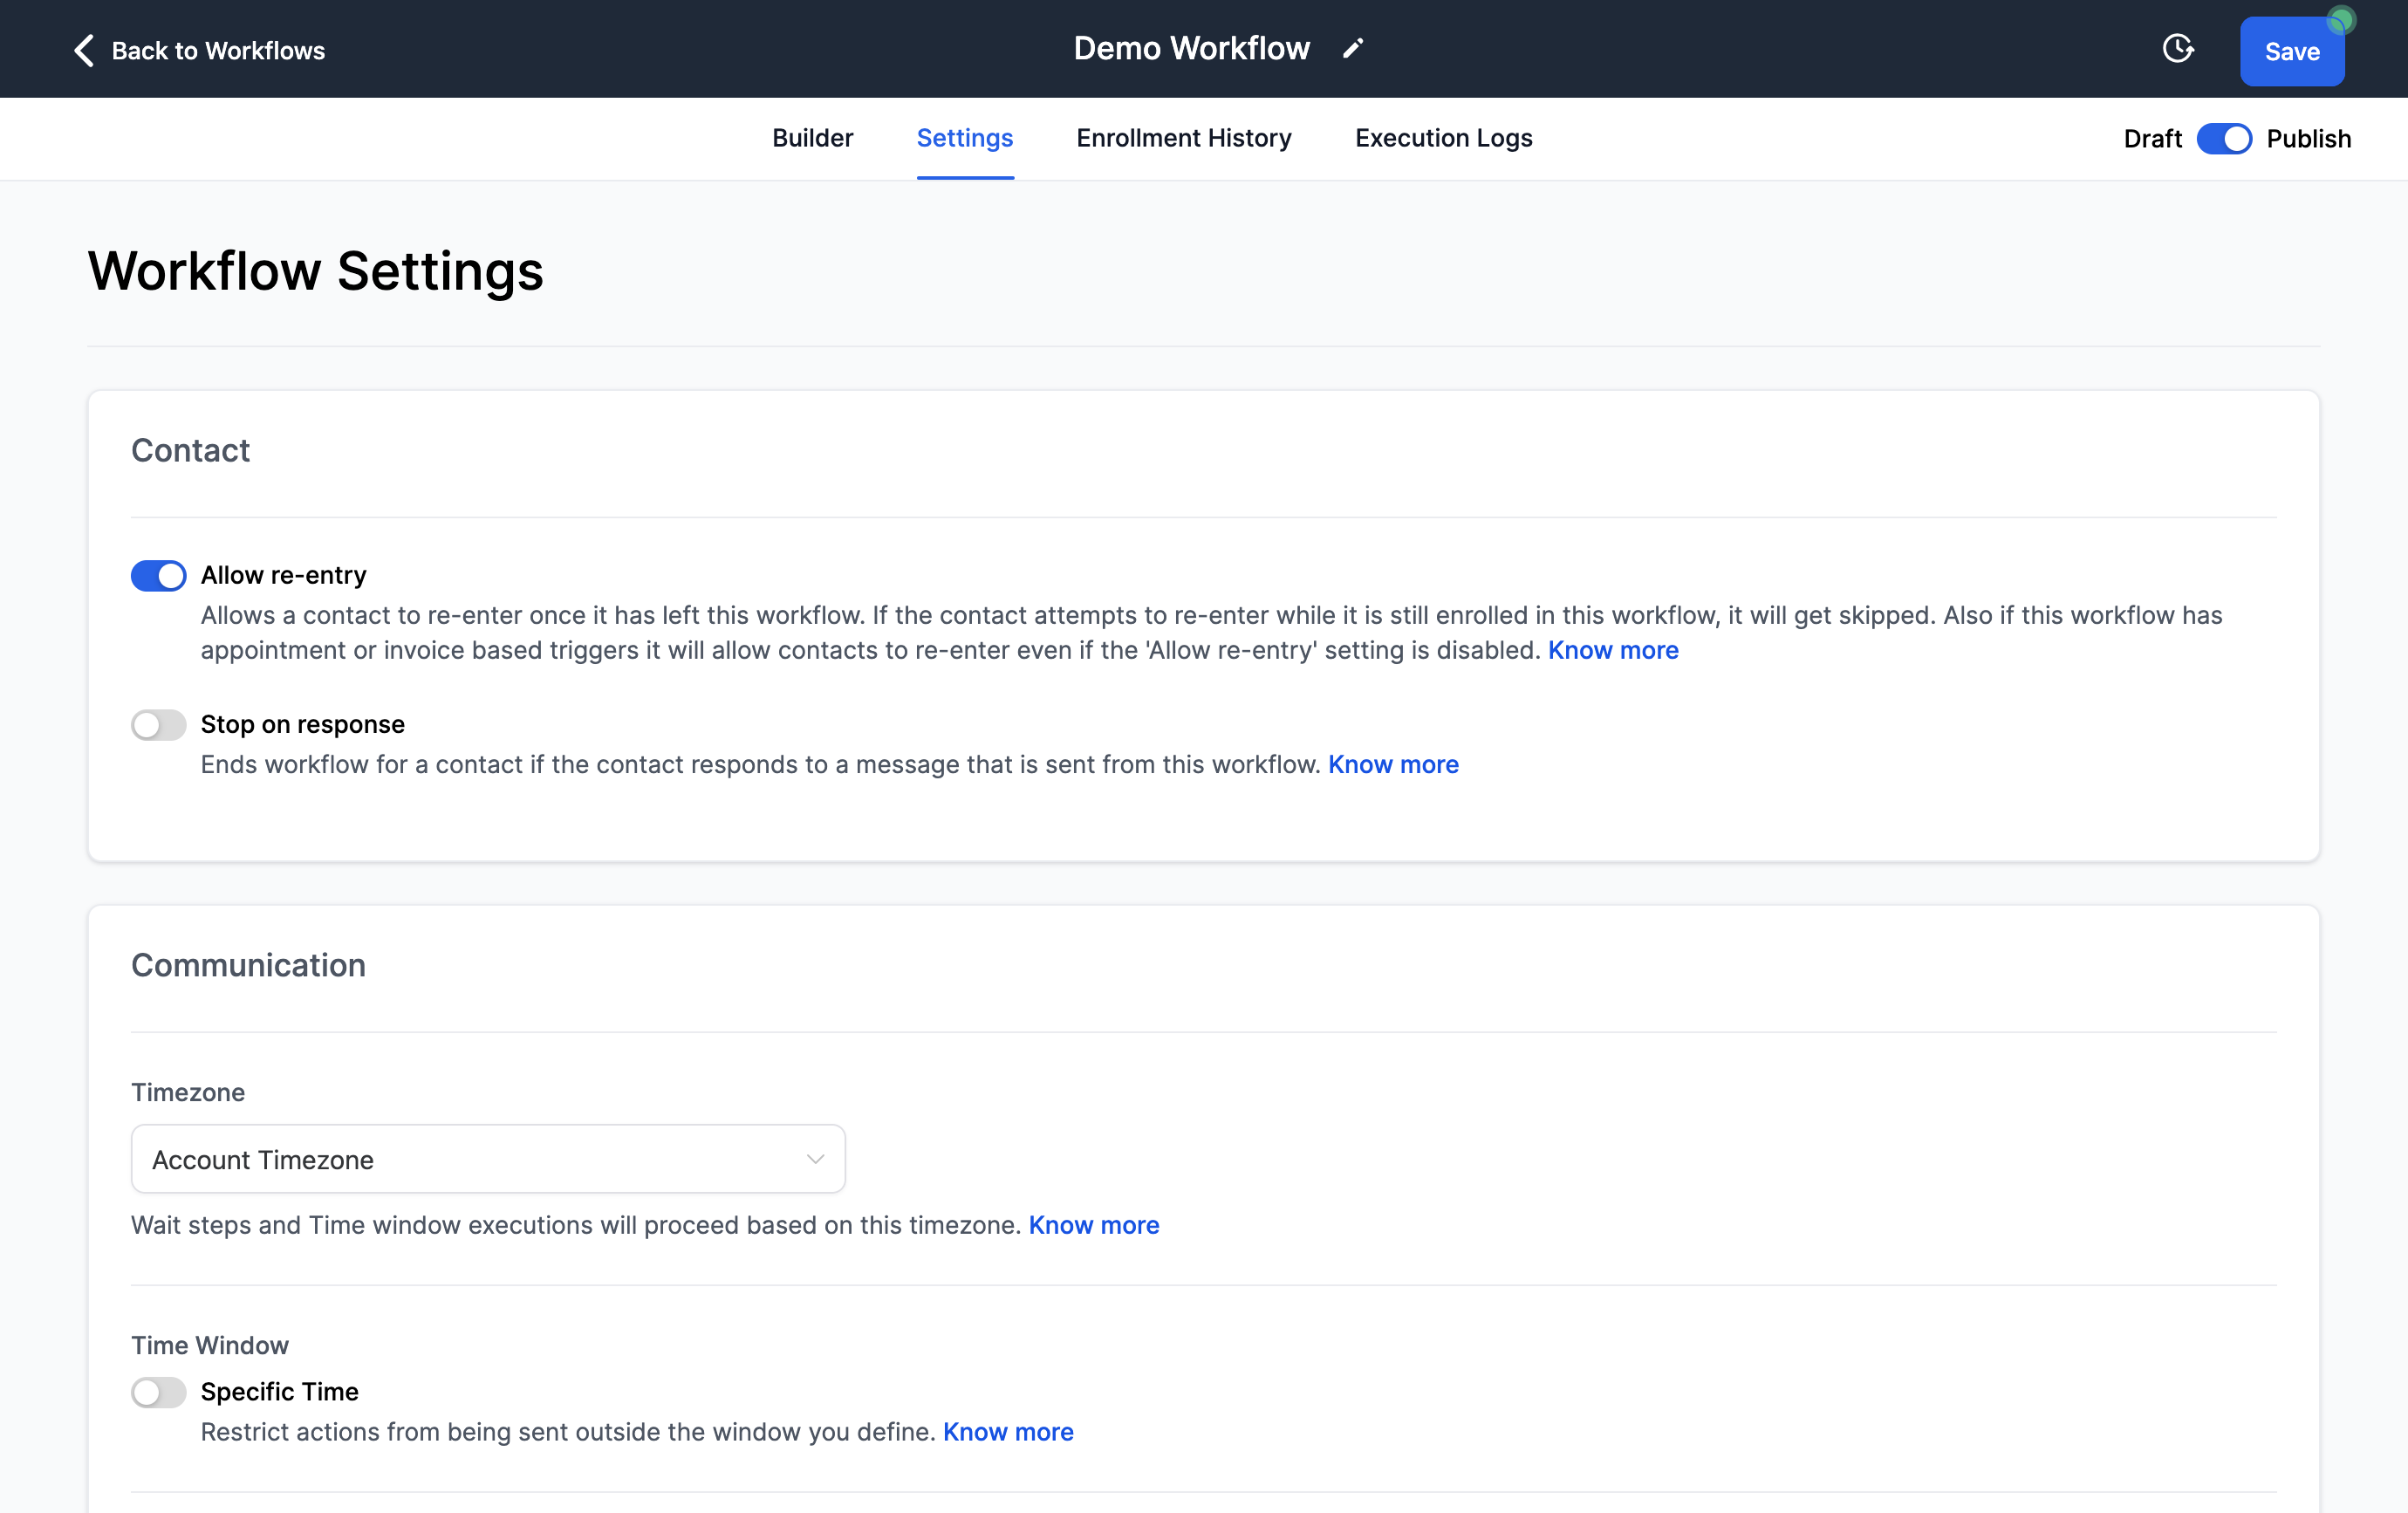Screen dimensions: 2408x1513
Task: Toggle the Draft/Publish switch
Action: point(2223,139)
